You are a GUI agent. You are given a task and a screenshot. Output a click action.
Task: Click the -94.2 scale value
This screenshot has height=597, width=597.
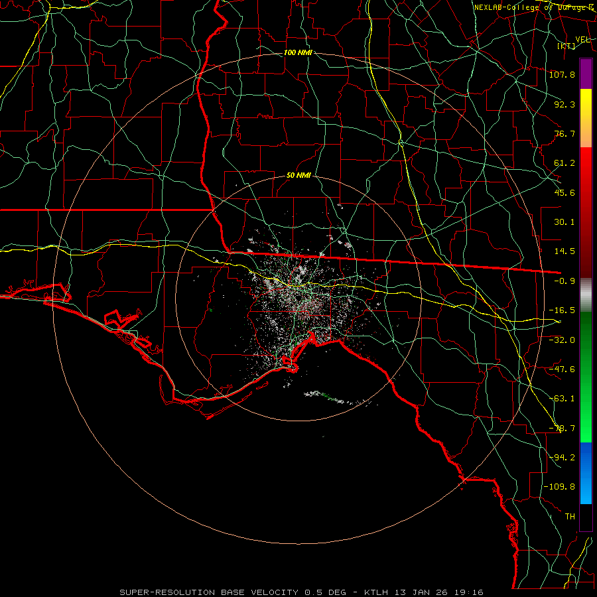tap(562, 458)
